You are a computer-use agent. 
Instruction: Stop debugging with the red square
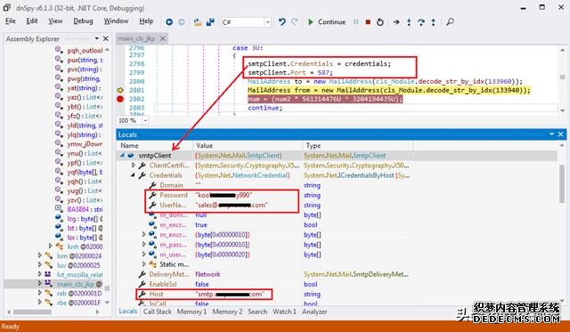coord(368,21)
